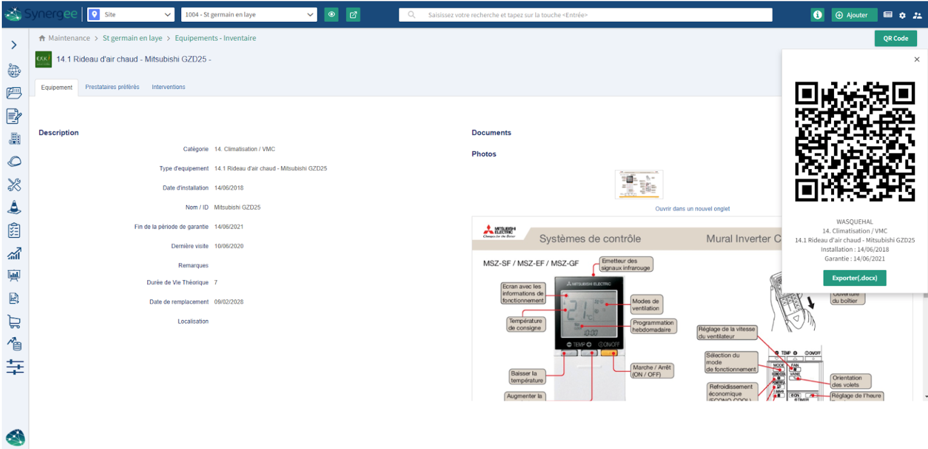Screen dimensions: 928x449
Task: Click the info button in top bar
Action: 817,15
